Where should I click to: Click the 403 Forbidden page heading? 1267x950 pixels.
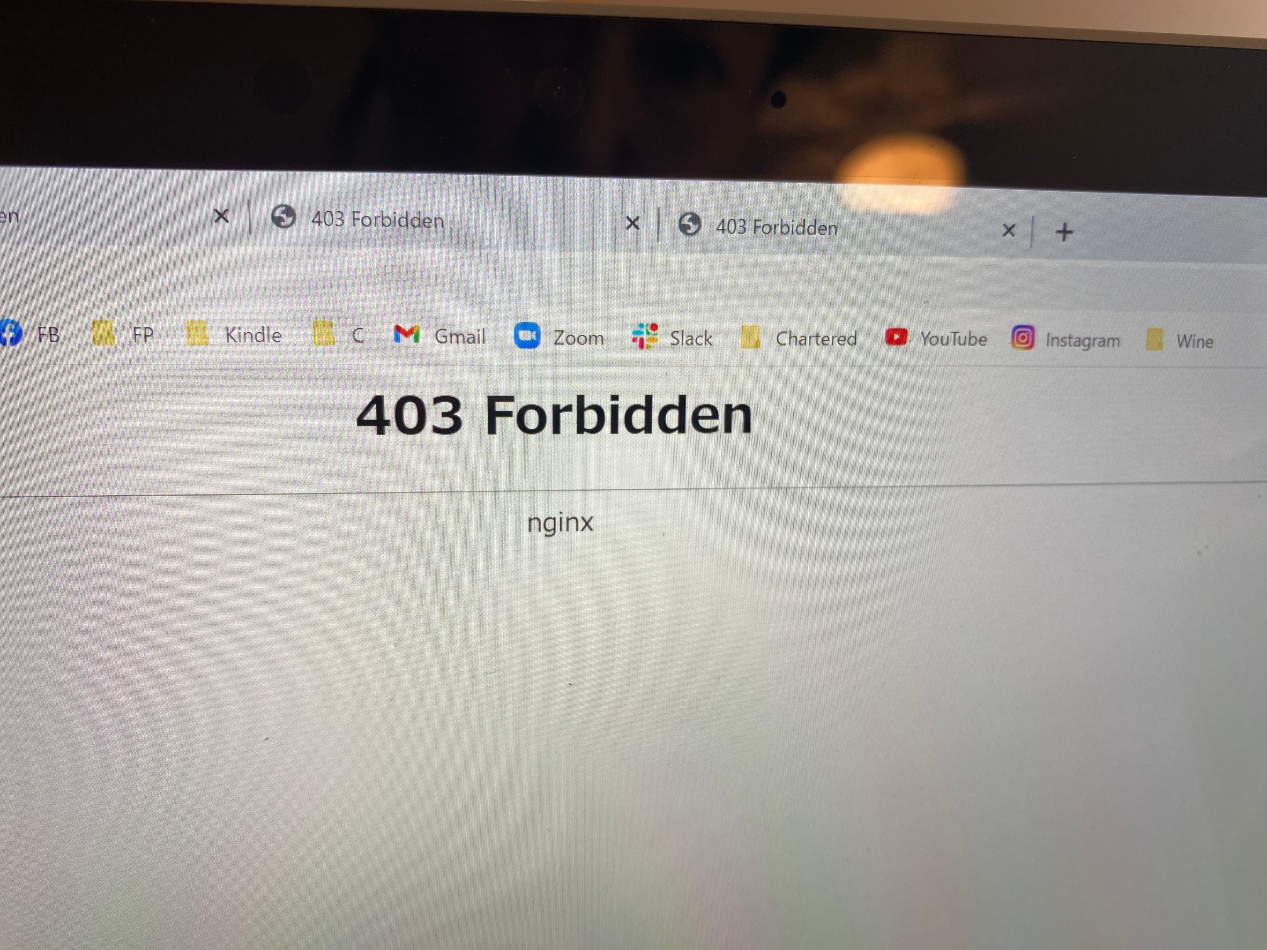[x=554, y=415]
